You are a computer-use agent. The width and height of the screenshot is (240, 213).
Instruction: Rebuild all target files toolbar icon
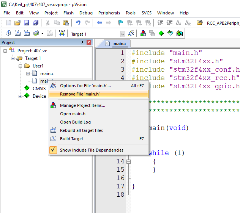coord(27,33)
